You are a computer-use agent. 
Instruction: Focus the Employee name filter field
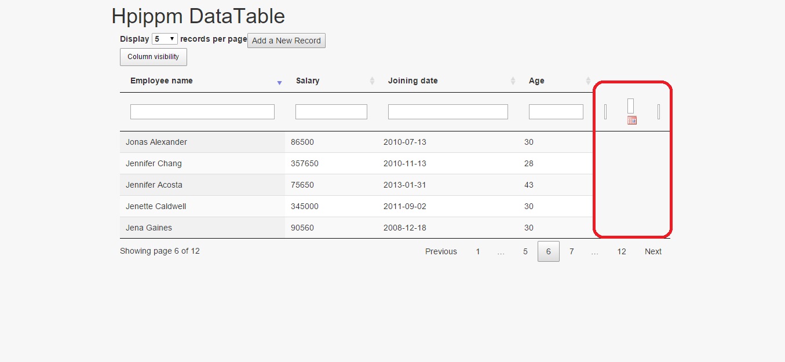[202, 112]
